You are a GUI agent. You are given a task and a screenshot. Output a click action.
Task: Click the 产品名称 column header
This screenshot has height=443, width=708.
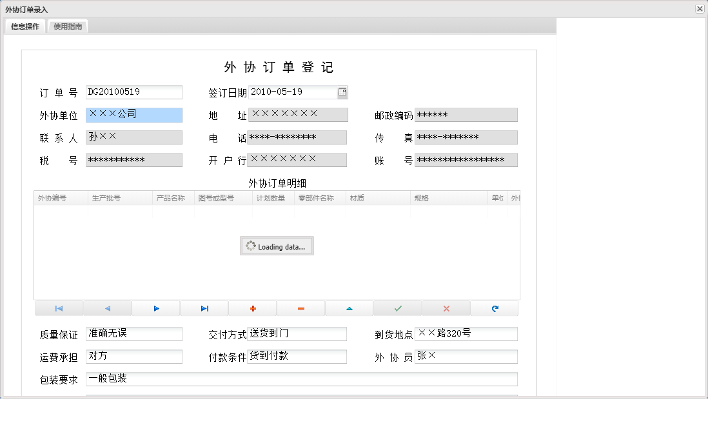(173, 197)
